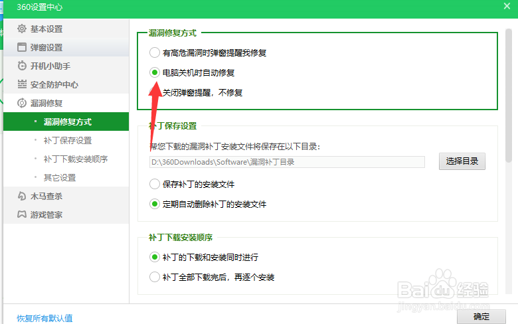Select 定期自动删除补丁的安装文件 radio option
This screenshot has height=324, width=518.
154,204
